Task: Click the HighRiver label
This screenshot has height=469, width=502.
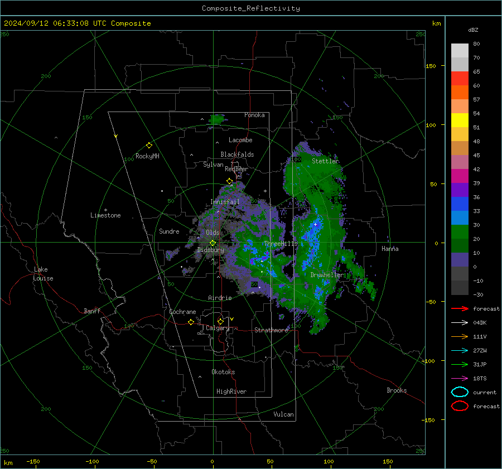Action: tap(231, 391)
